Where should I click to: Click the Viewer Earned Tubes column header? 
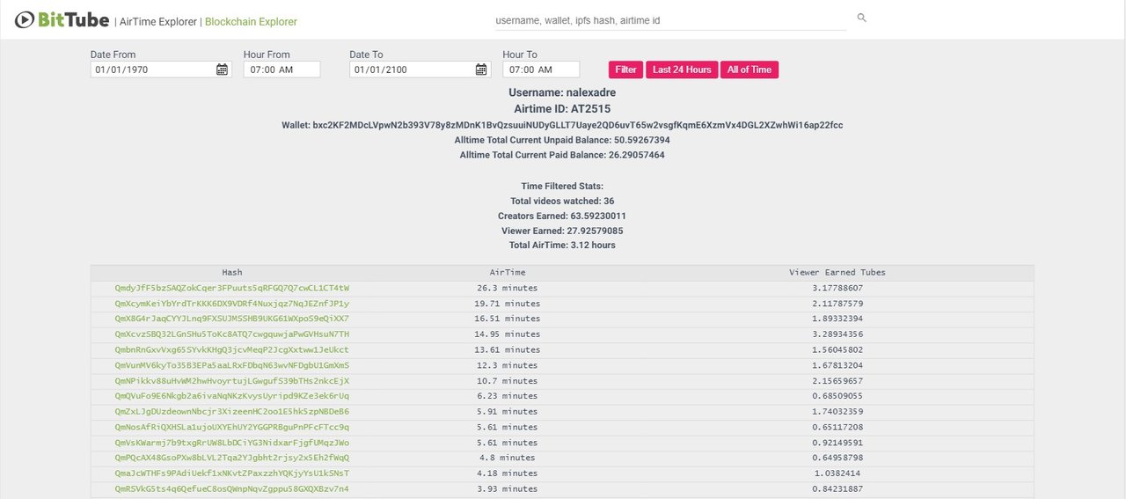tap(837, 273)
